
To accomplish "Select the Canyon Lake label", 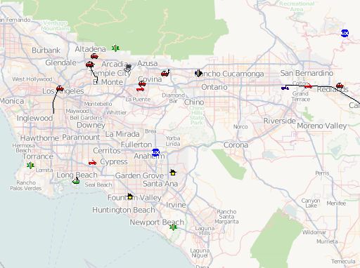I will (311, 203).
